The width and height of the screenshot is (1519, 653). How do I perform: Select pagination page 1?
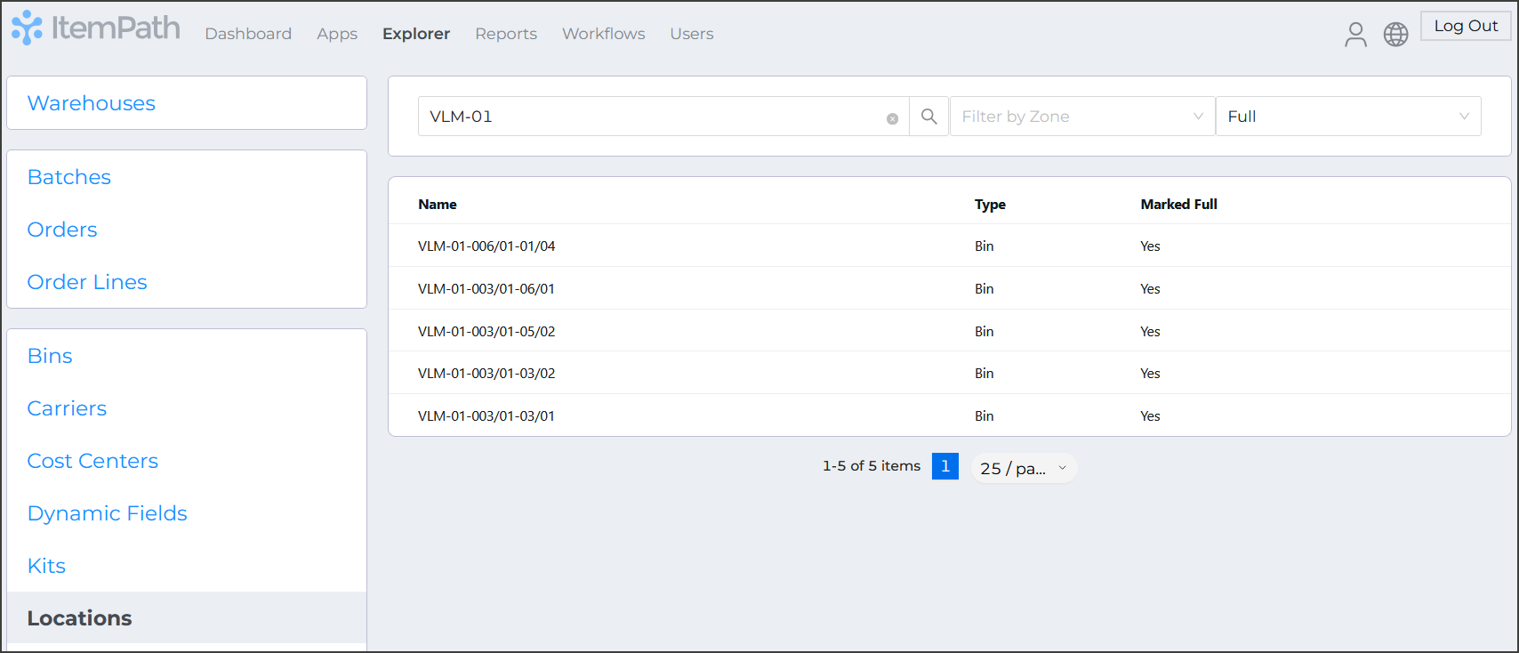(945, 466)
